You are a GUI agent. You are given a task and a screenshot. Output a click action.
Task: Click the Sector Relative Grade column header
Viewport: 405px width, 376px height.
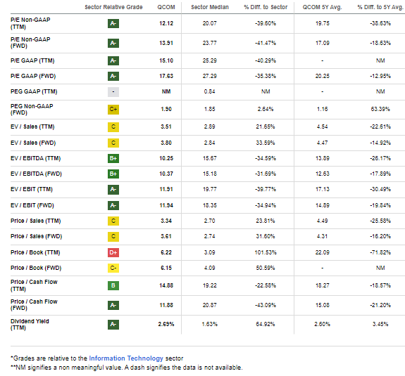click(x=113, y=7)
